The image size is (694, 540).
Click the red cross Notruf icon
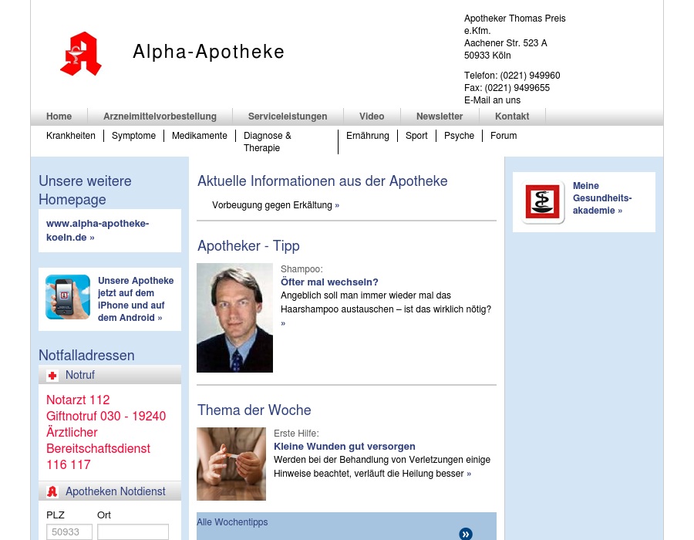coord(52,376)
